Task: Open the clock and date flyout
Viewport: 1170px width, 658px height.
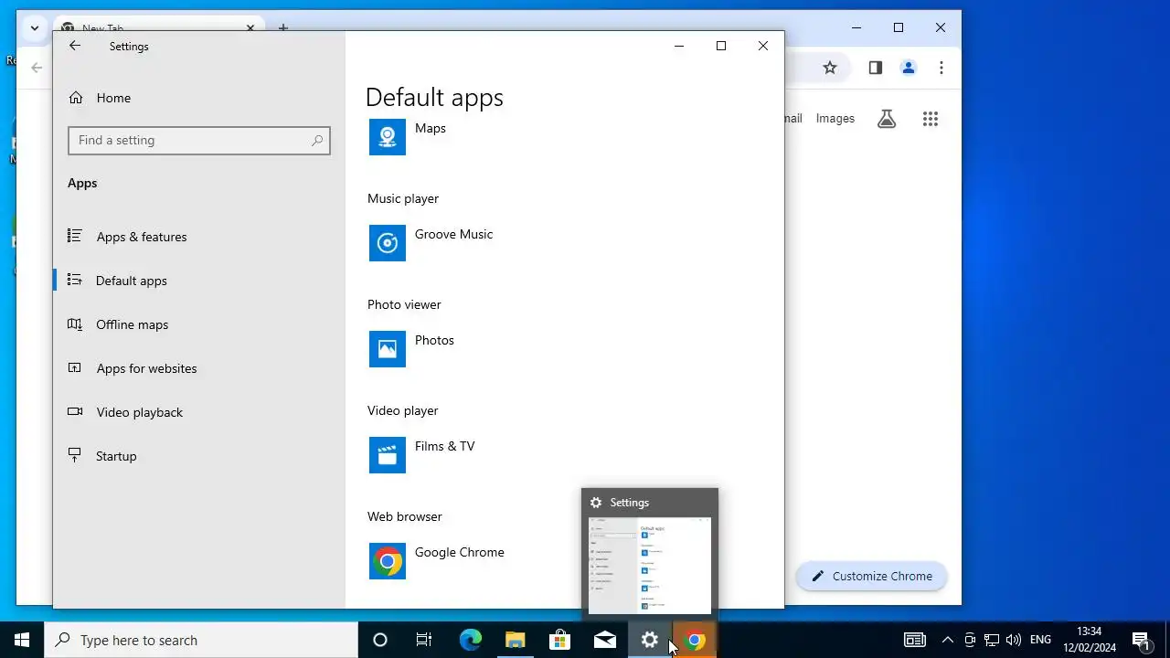Action: 1090,641
